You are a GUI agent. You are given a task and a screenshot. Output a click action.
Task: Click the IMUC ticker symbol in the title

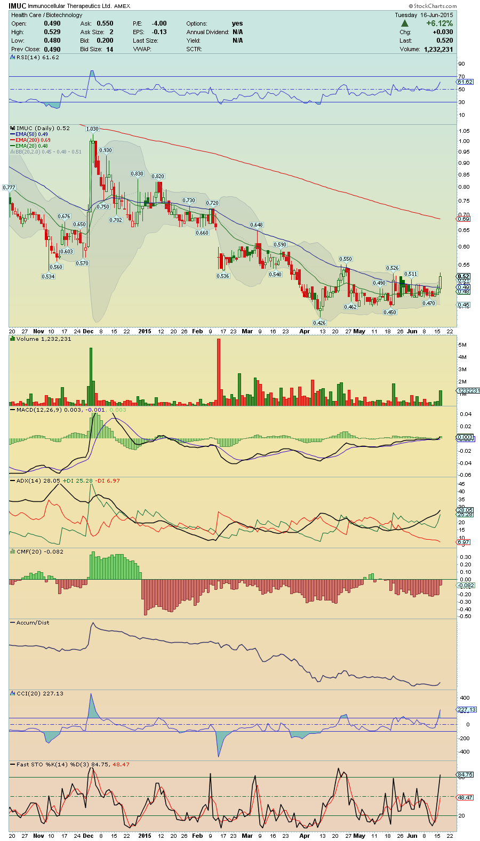(x=18, y=6)
